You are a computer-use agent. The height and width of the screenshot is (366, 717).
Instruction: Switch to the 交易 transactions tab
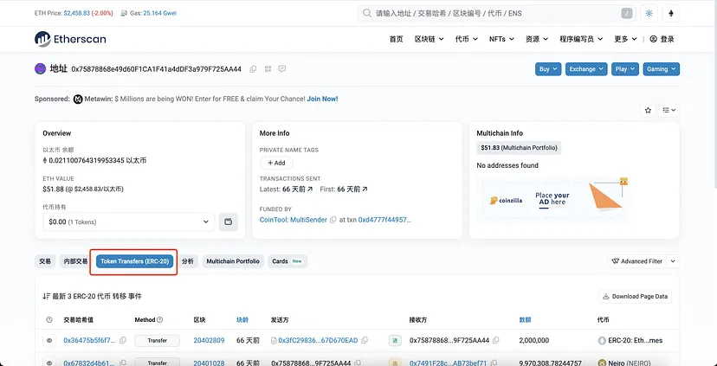pyautogui.click(x=45, y=261)
